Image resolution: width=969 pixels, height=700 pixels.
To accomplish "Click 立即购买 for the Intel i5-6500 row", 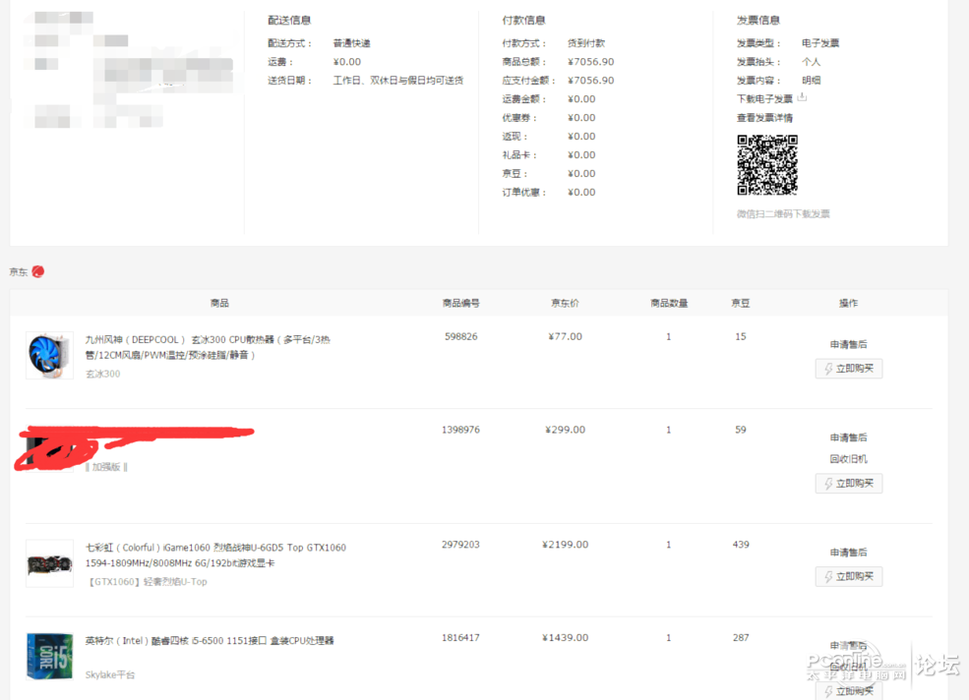I will [849, 691].
